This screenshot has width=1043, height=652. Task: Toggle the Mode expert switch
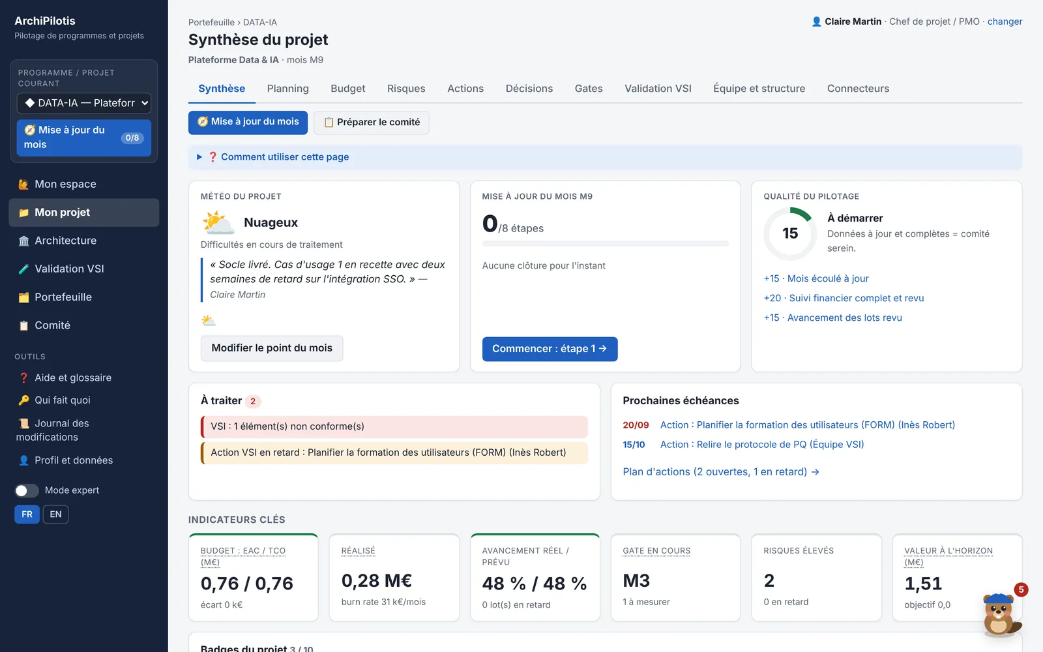coord(27,490)
